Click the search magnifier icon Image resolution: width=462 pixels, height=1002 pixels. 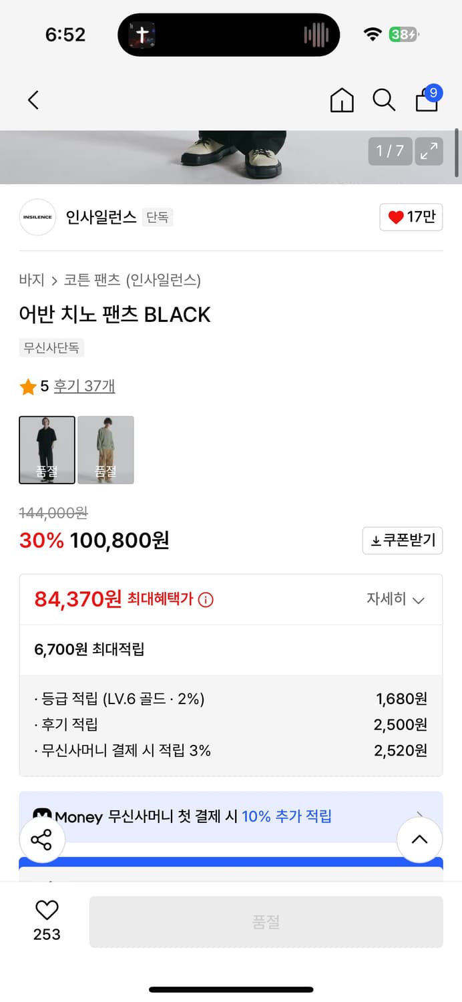pos(384,100)
